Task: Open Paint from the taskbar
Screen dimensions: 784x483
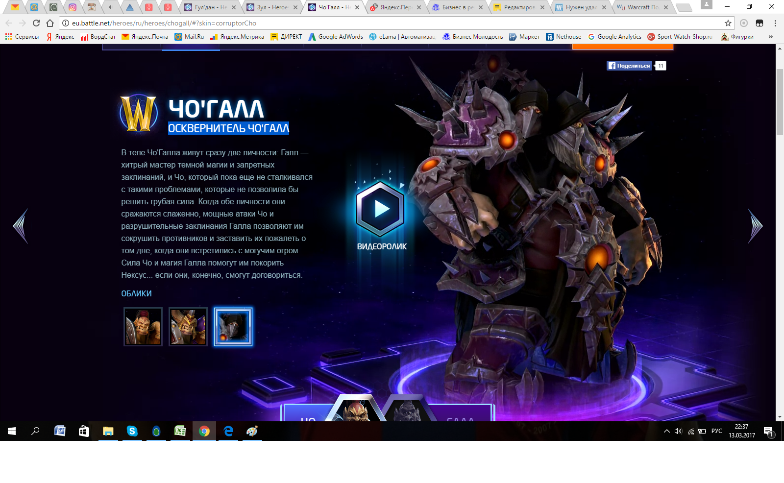Action: point(252,431)
